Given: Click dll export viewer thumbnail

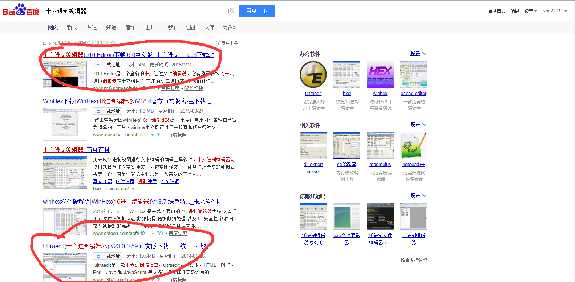Looking at the screenshot, I should coord(313,145).
